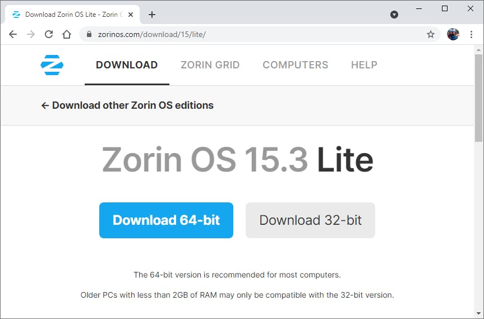Open the Chrome profile avatar

pyautogui.click(x=453, y=34)
